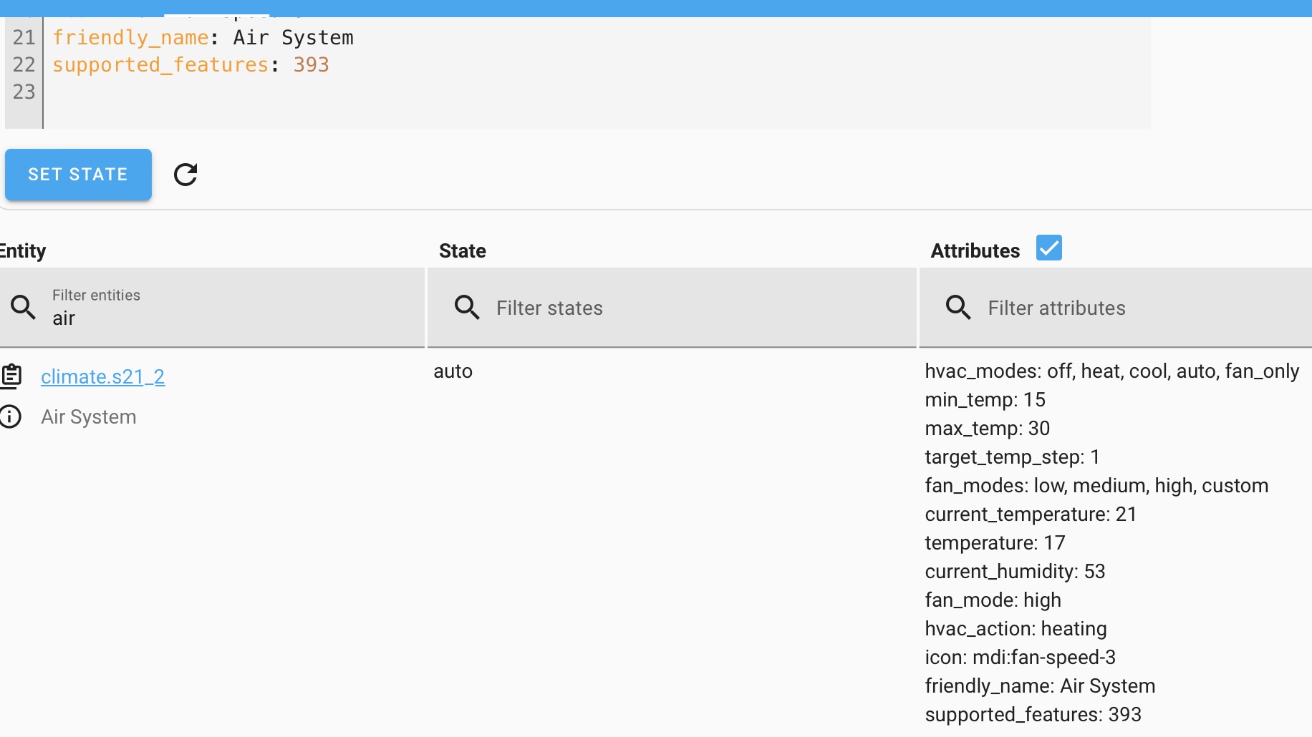Click the search icon in Filter states
The width and height of the screenshot is (1312, 737).
coord(467,306)
